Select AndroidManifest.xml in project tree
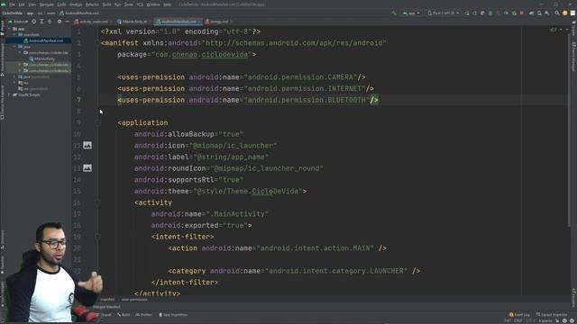 [43, 40]
